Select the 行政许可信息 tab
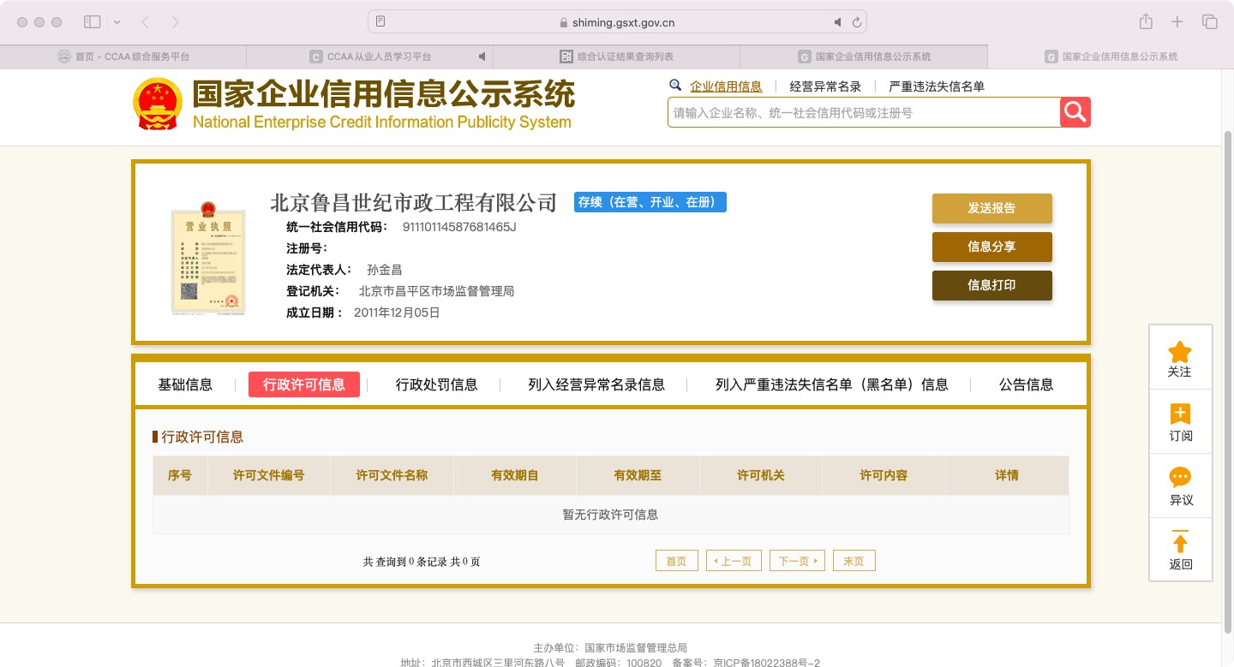Viewport: 1234px width, 667px height. coord(304,384)
